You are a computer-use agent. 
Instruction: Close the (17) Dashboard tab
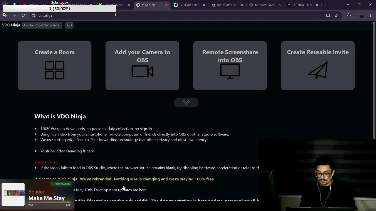[204, 5]
